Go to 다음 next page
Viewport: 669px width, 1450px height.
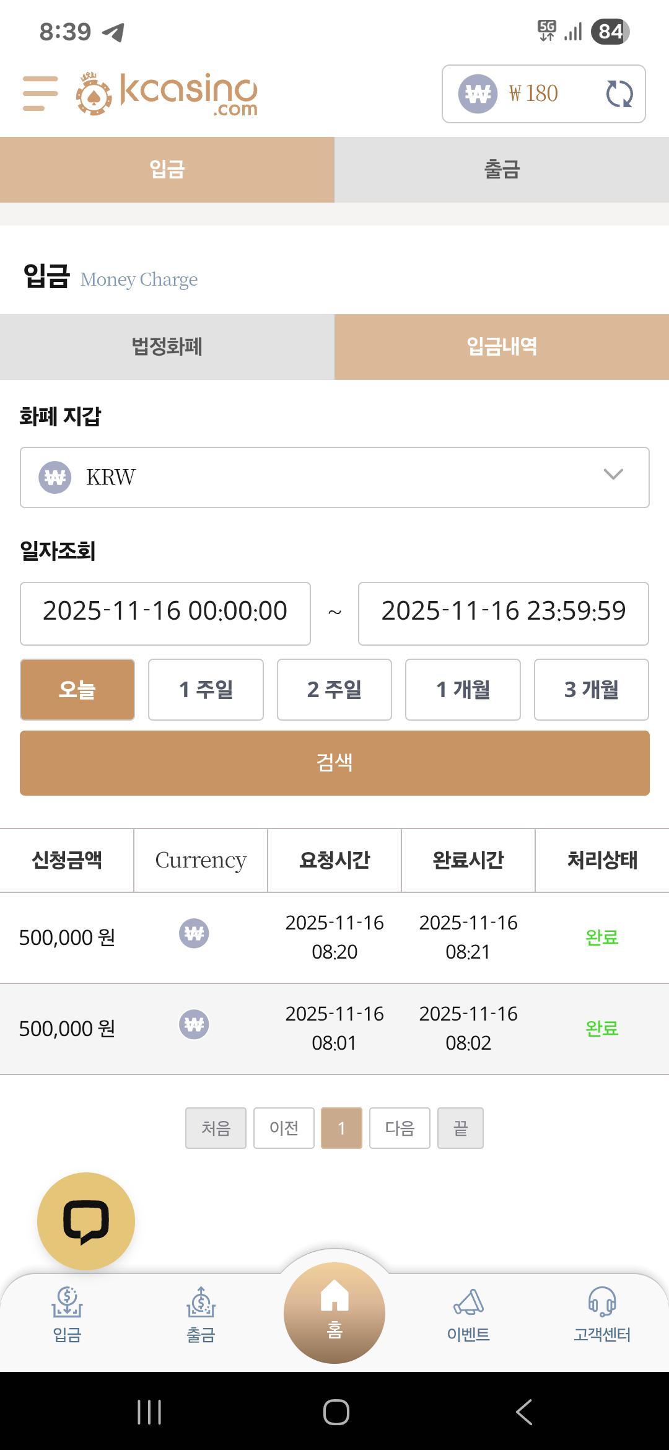tap(400, 1128)
